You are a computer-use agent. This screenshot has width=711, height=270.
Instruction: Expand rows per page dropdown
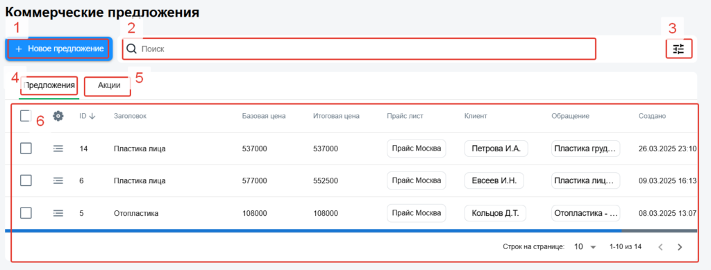point(585,247)
